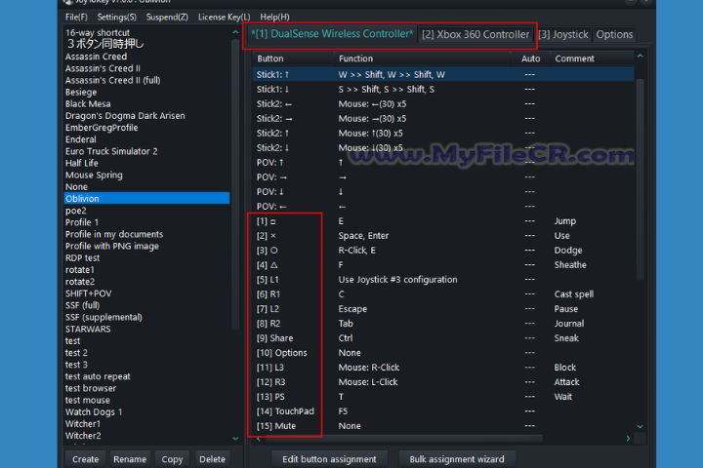Open the License Key(L) menu
The height and width of the screenshot is (468, 703).
pos(225,17)
